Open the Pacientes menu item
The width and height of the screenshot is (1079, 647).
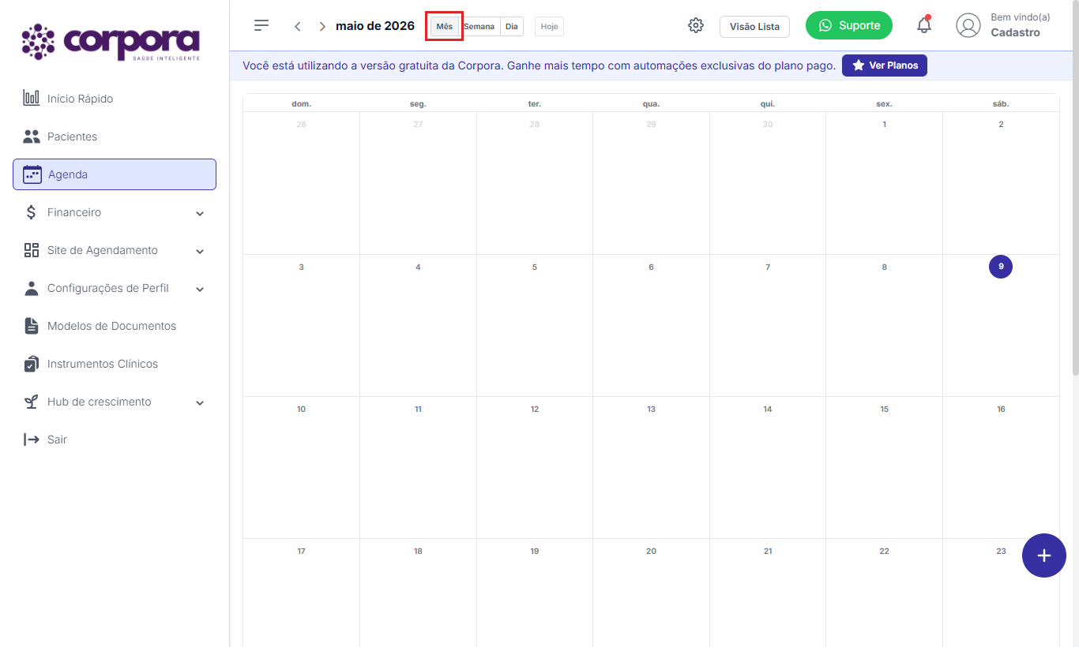coord(115,137)
